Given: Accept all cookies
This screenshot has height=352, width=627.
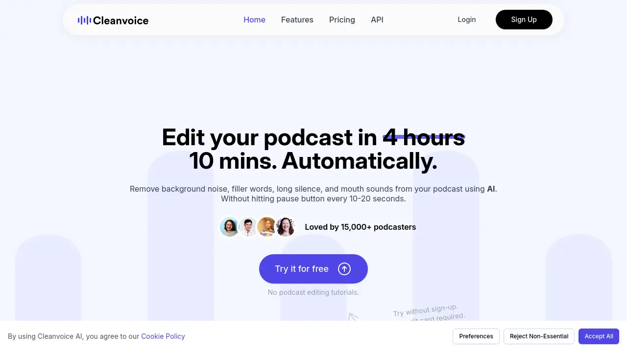Looking at the screenshot, I should tap(599, 336).
